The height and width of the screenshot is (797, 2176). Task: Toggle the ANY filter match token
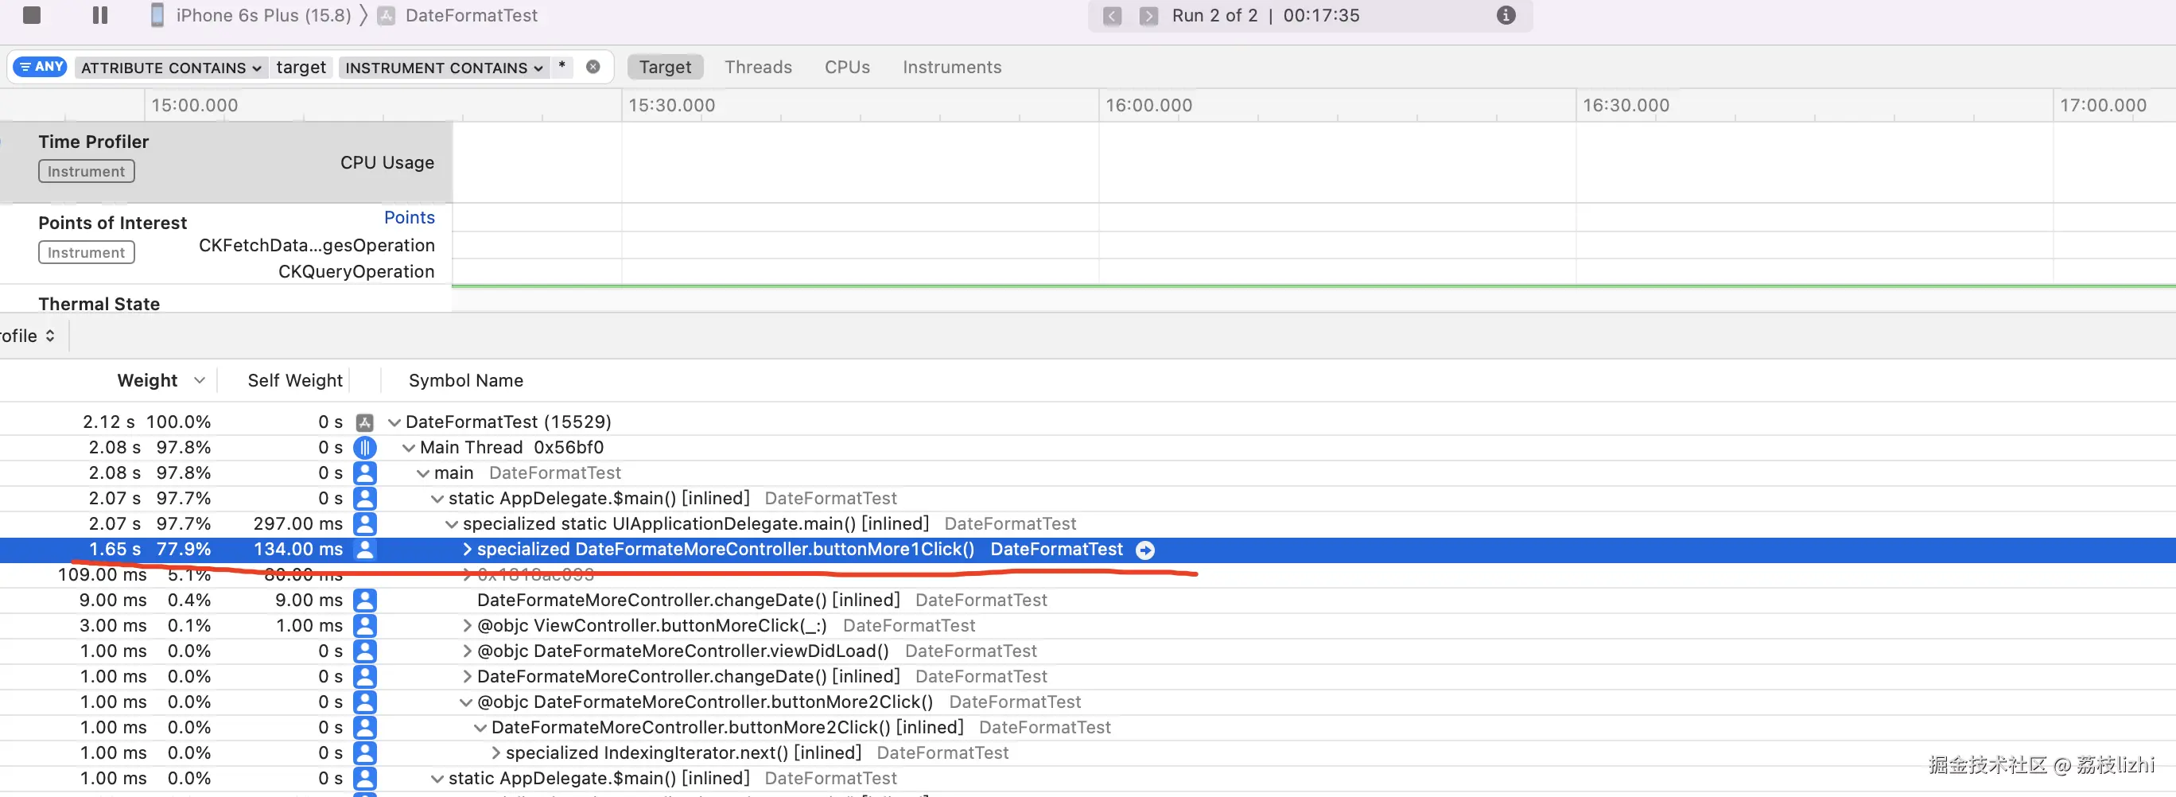coord(41,67)
